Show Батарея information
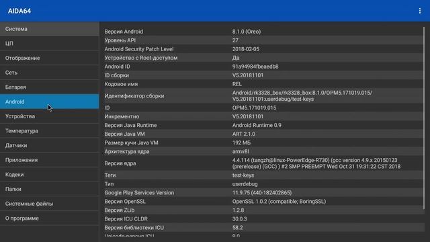The height and width of the screenshot is (242, 430). [49, 87]
